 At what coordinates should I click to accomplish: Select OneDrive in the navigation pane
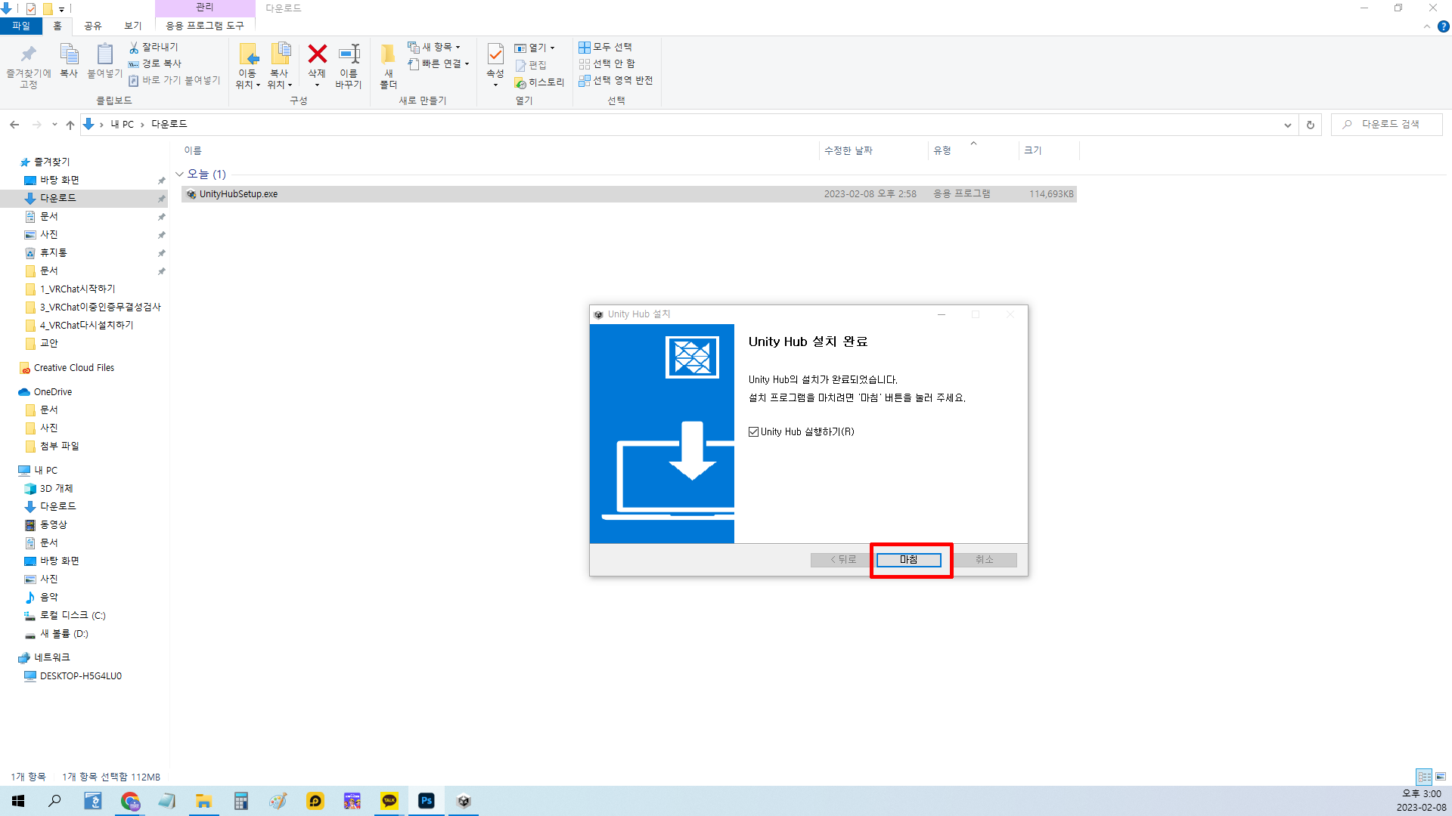52,392
